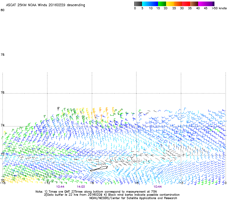Click the '70' latitude axis label
228x200 pixels.
click(x=2, y=180)
